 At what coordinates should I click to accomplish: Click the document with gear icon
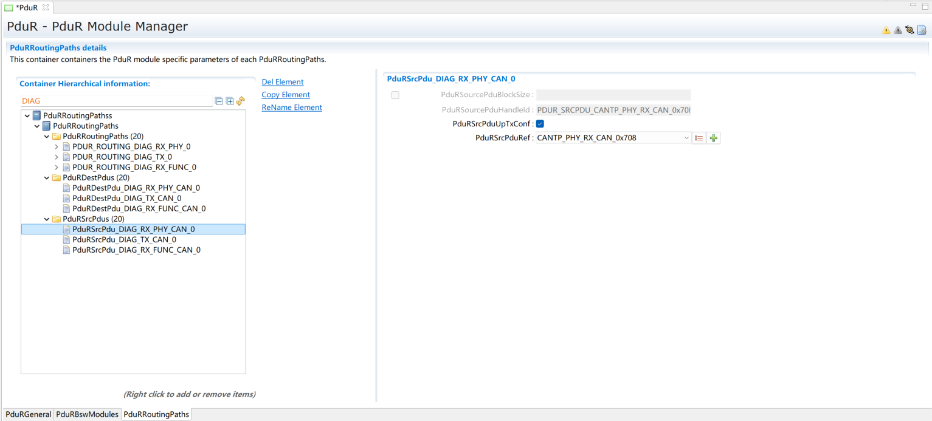(922, 30)
